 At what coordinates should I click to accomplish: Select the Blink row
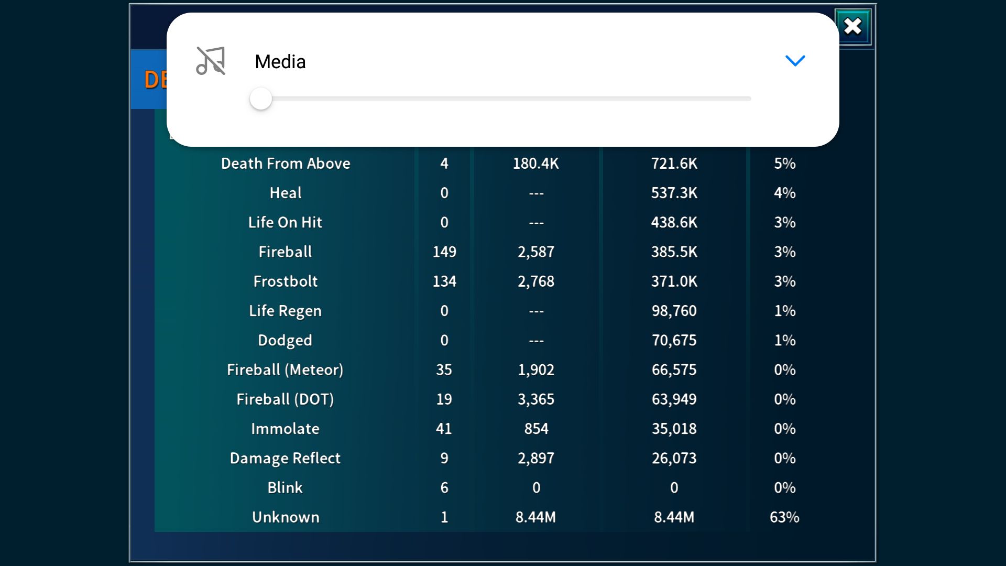point(285,487)
